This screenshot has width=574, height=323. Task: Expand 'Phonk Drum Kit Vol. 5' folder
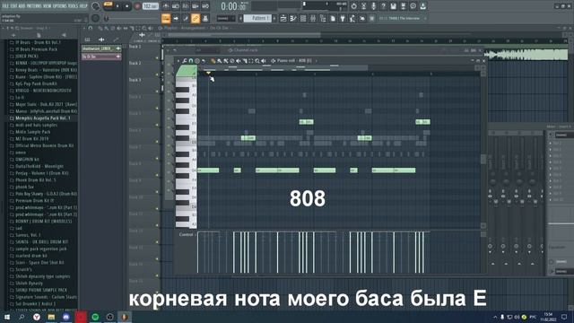(36, 180)
